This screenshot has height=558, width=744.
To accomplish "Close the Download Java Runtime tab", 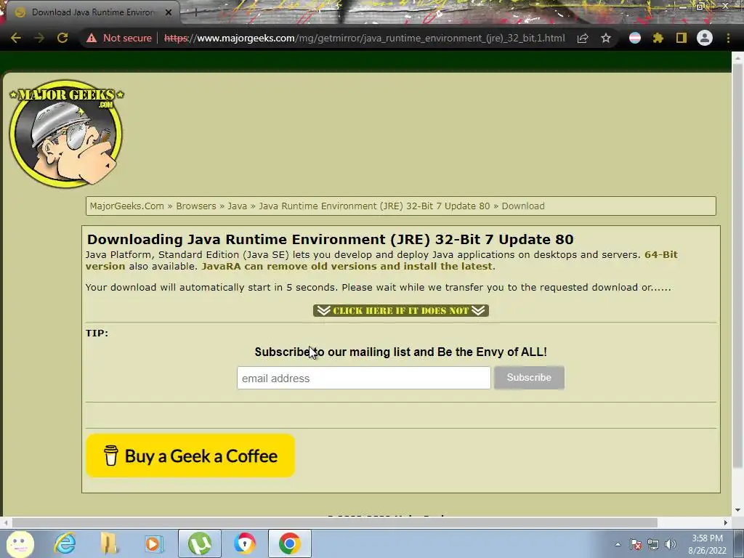I will coord(169,12).
